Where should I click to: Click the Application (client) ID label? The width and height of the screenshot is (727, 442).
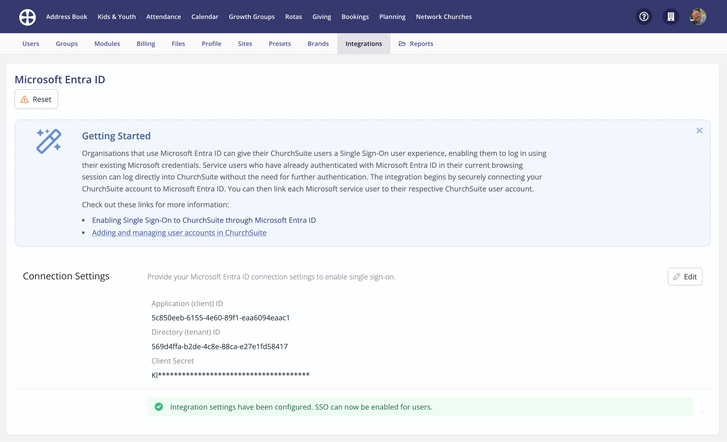(187, 303)
